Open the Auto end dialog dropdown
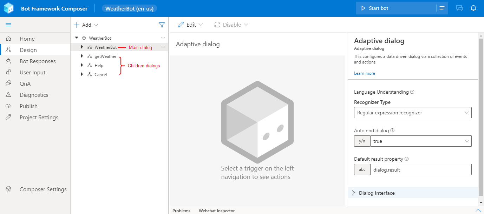This screenshot has height=214, width=484. pyautogui.click(x=421, y=141)
